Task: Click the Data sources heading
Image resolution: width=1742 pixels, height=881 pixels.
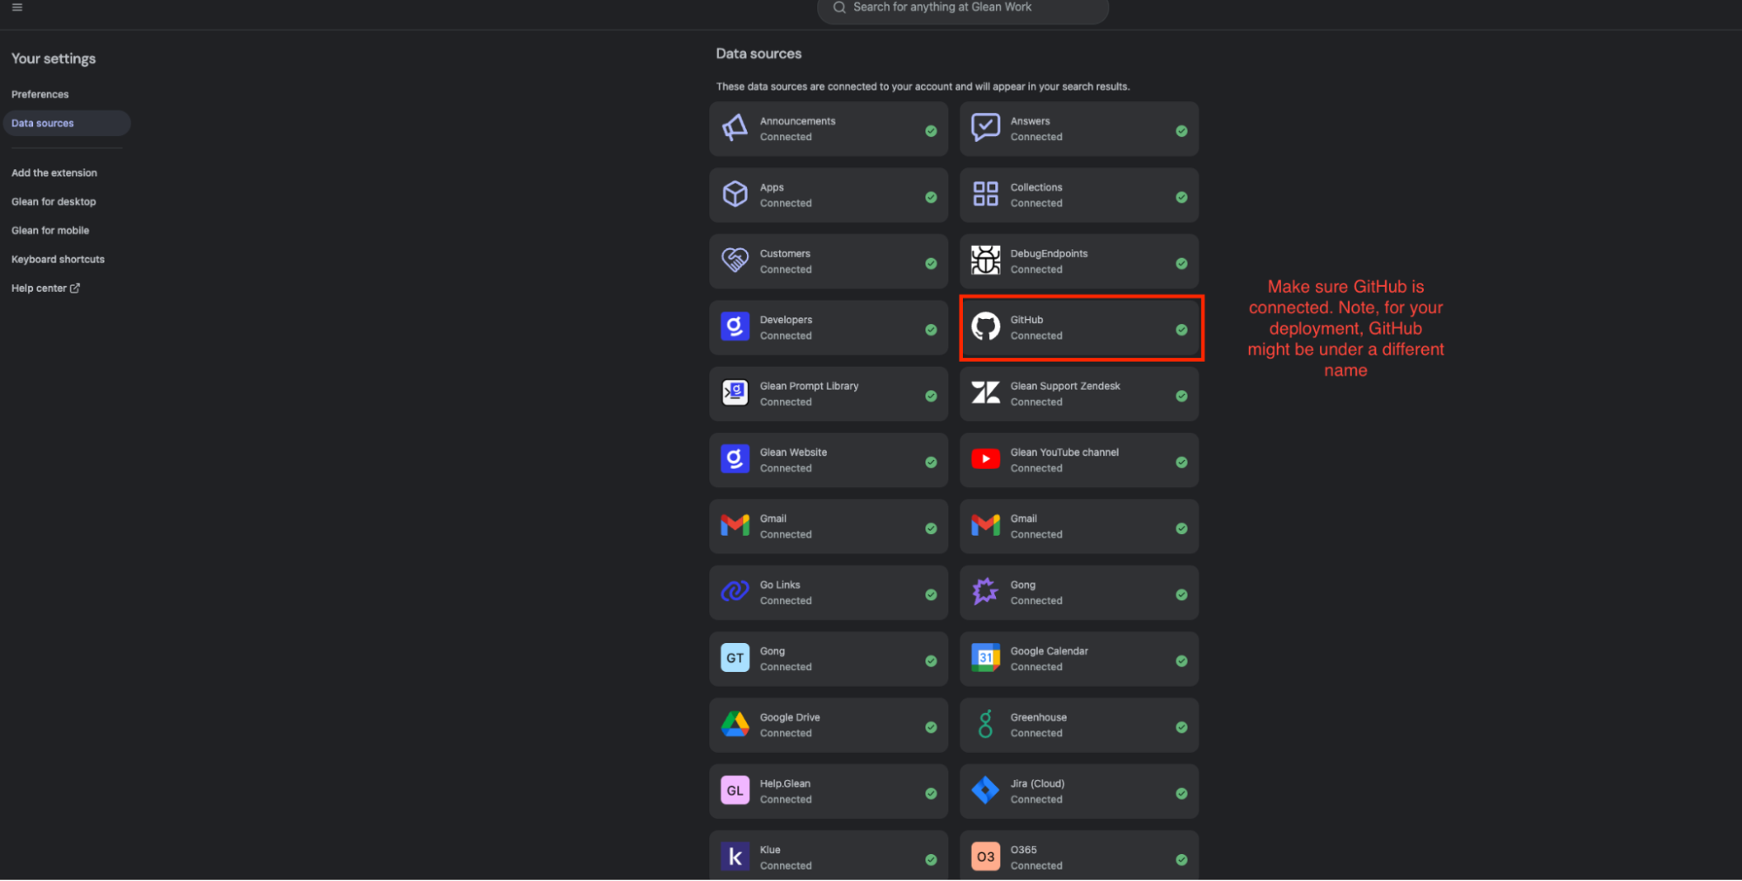Action: coord(758,53)
